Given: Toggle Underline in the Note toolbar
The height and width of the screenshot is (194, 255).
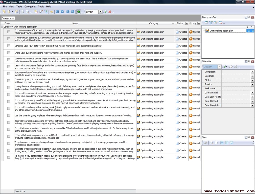Looking at the screenshot, I should click(x=231, y=143).
